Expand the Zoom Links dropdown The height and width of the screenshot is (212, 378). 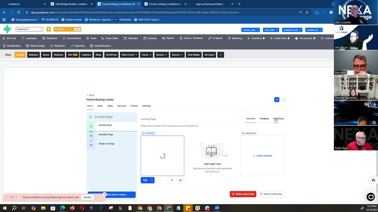point(271,30)
